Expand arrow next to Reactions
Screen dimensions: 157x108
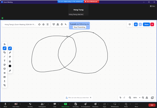(x=99, y=104)
